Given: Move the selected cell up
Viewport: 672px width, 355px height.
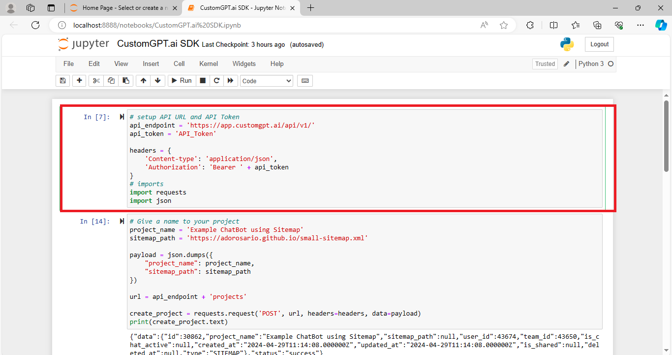Looking at the screenshot, I should [x=143, y=80].
